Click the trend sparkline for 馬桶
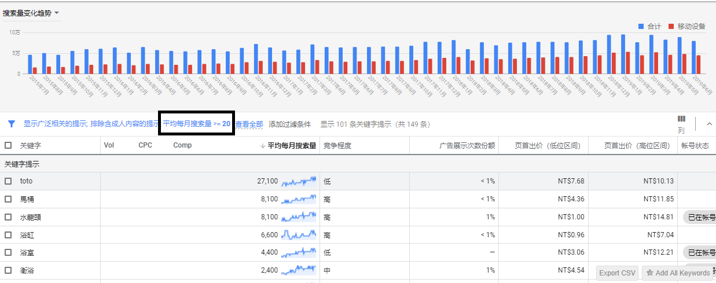 tap(299, 199)
